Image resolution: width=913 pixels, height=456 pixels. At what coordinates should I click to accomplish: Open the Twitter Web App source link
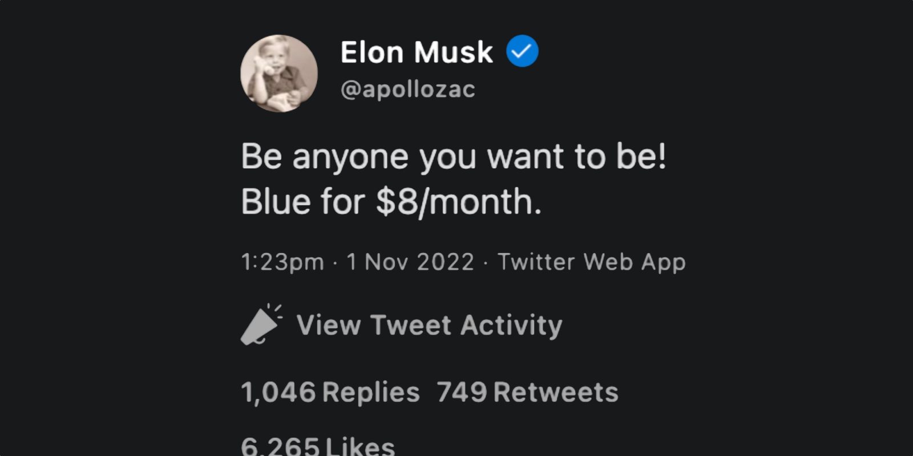[x=591, y=262]
